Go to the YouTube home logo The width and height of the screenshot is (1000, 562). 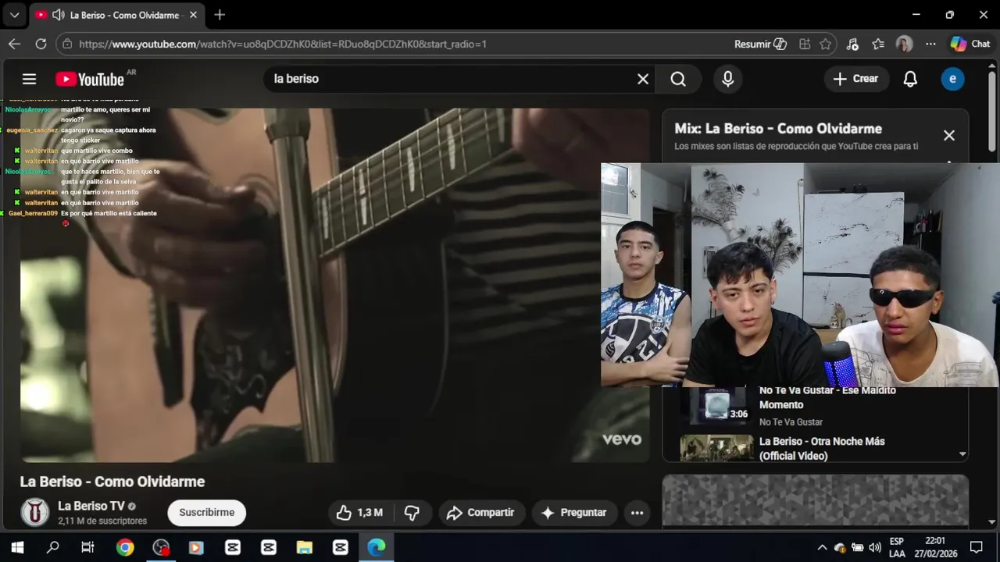click(x=90, y=79)
